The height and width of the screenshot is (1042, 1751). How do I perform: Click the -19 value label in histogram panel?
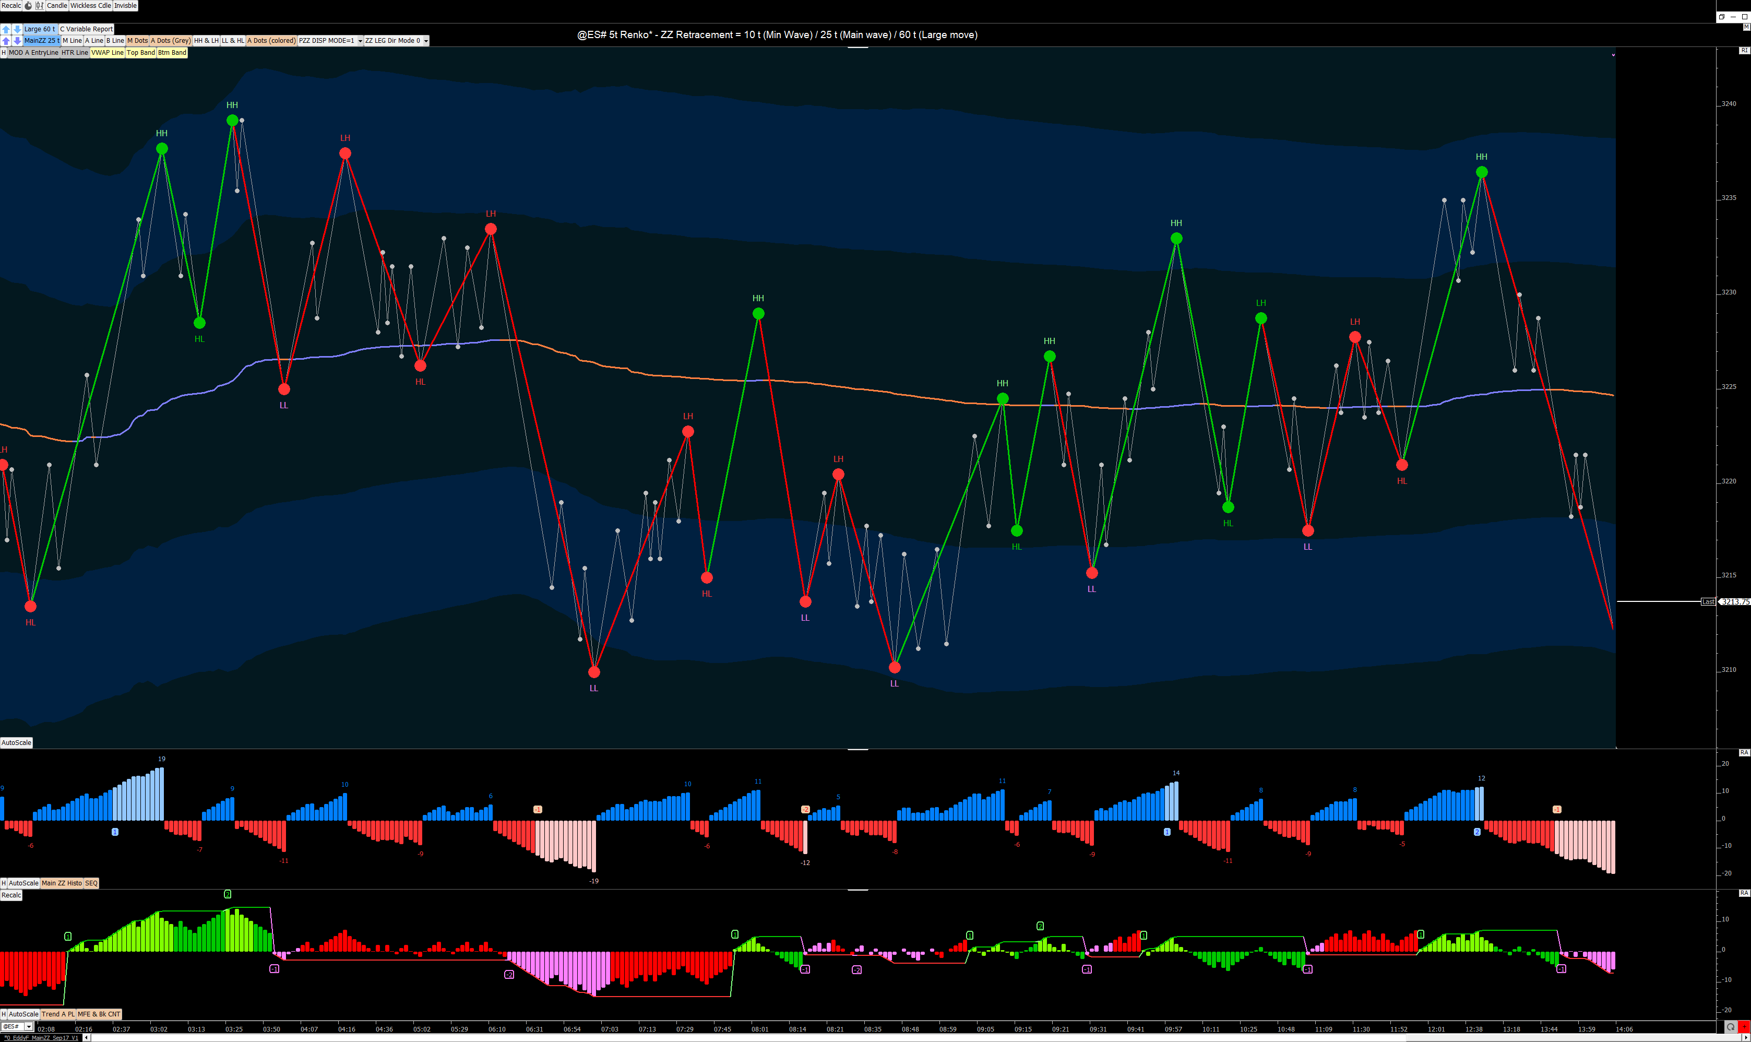point(594,881)
